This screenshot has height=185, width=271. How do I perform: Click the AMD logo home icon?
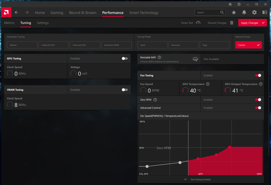click(x=6, y=13)
